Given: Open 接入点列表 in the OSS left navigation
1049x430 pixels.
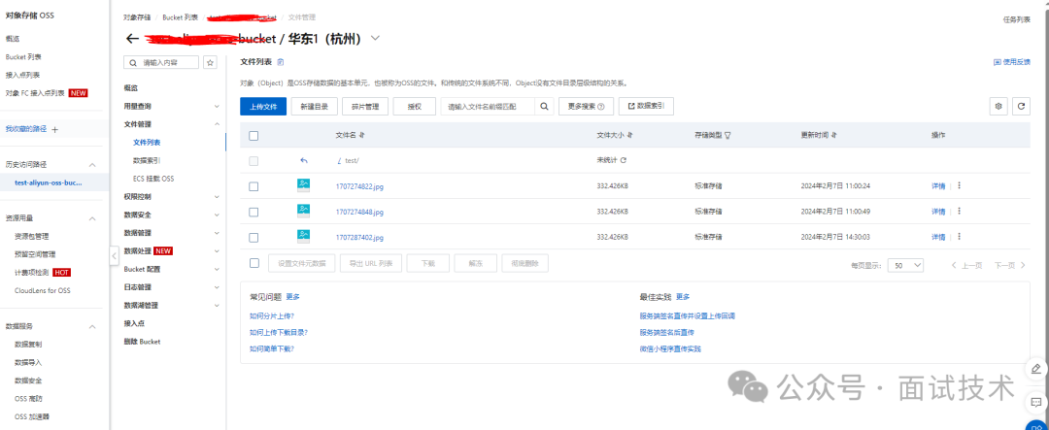Looking at the screenshot, I should pyautogui.click(x=22, y=75).
